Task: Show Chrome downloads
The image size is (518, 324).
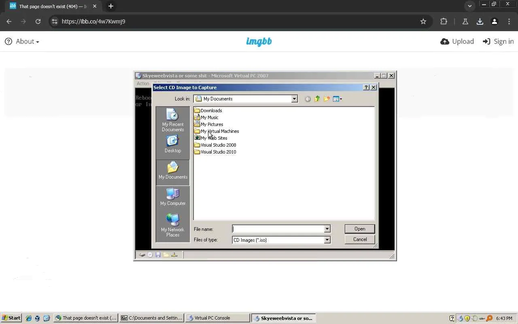Action: [480, 21]
